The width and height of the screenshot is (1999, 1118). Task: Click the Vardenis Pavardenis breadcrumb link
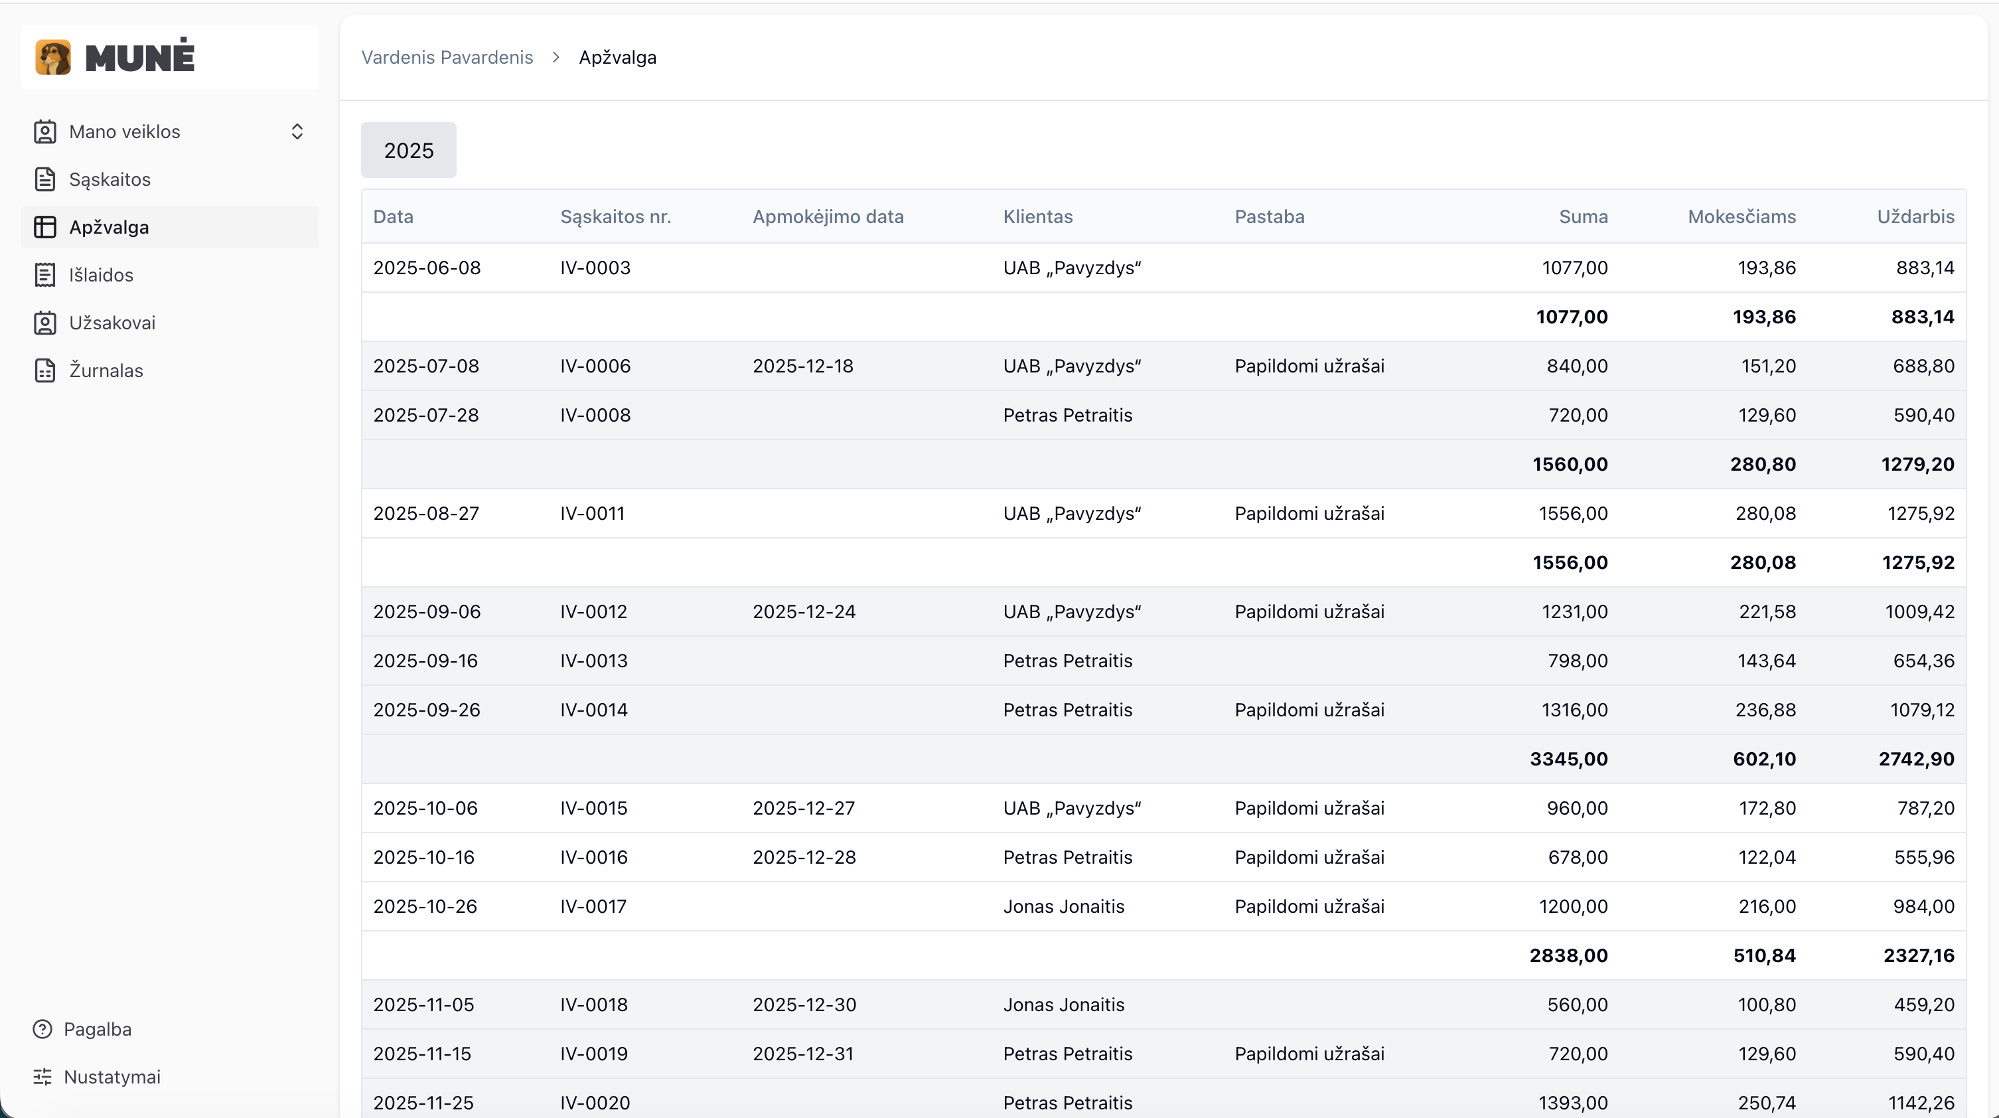tap(447, 58)
